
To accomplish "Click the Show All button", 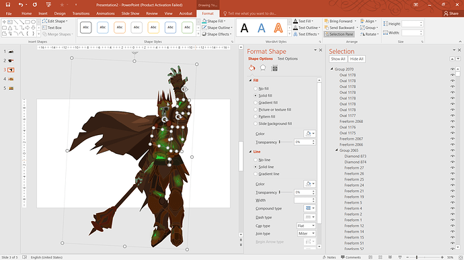I will (338, 59).
